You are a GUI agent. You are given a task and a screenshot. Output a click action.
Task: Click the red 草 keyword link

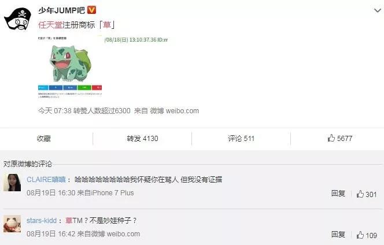(x=107, y=25)
